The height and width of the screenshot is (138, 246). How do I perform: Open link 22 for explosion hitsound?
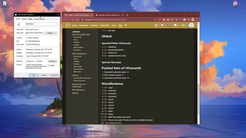pyautogui.click(x=105, y=47)
